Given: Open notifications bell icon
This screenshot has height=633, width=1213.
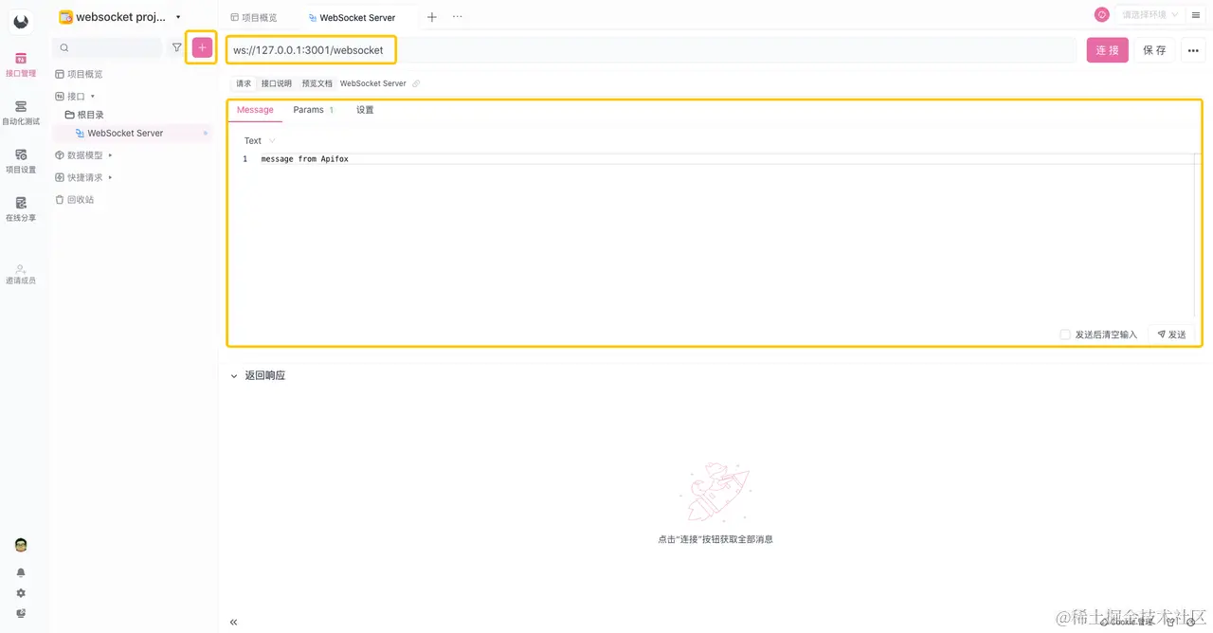Looking at the screenshot, I should tap(21, 572).
